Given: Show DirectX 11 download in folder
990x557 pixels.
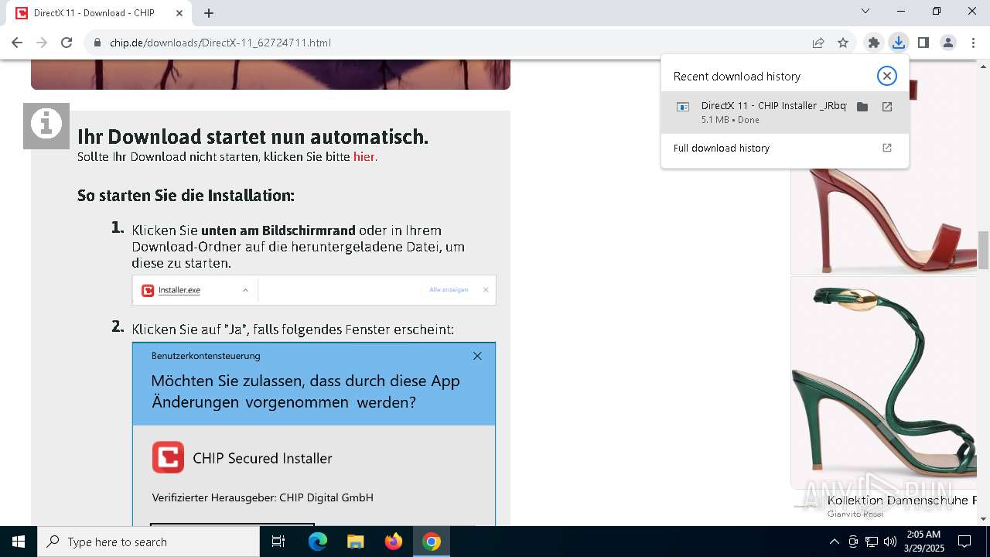Looking at the screenshot, I should [x=862, y=107].
